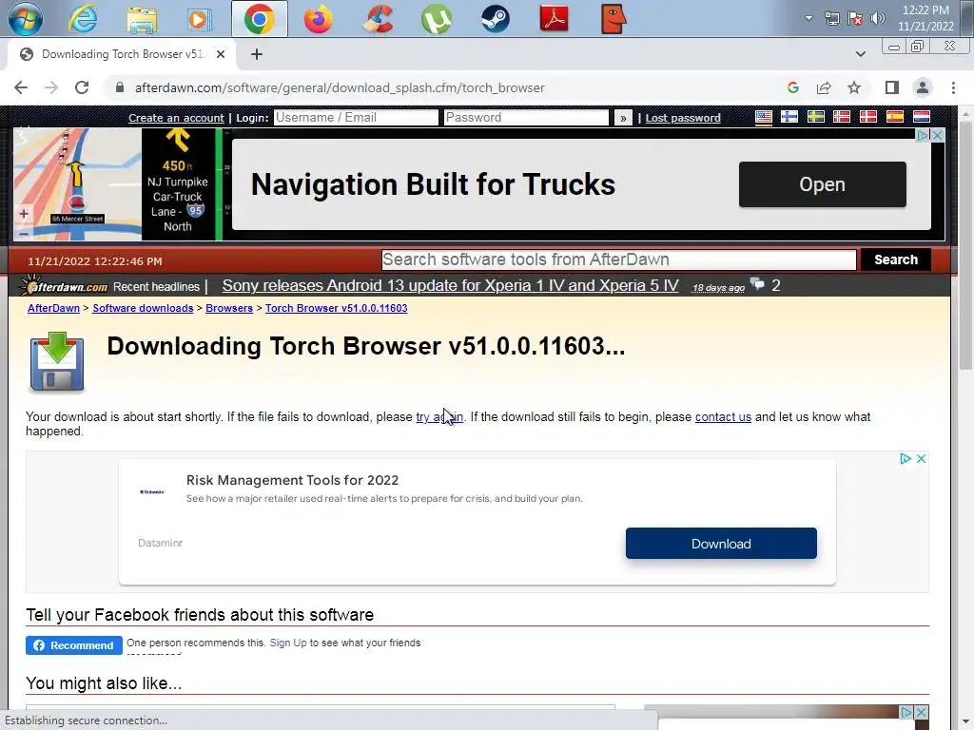Focus the Username / Email field

pos(356,117)
